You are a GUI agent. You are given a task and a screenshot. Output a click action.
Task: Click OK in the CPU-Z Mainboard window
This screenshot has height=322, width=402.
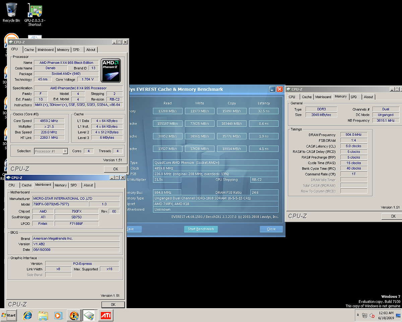click(113, 305)
